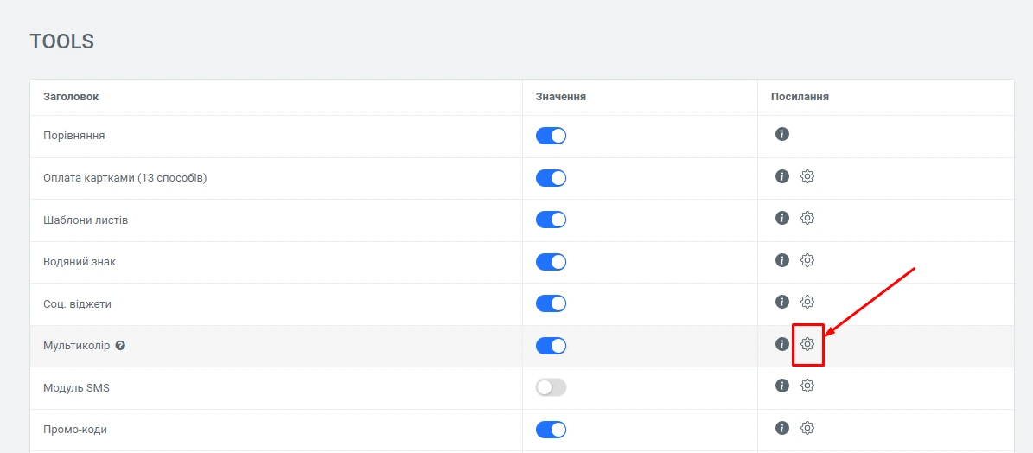Viewport: 1033px width, 453px height.
Task: Click info icon for Мультиколір row
Action: pos(782,344)
